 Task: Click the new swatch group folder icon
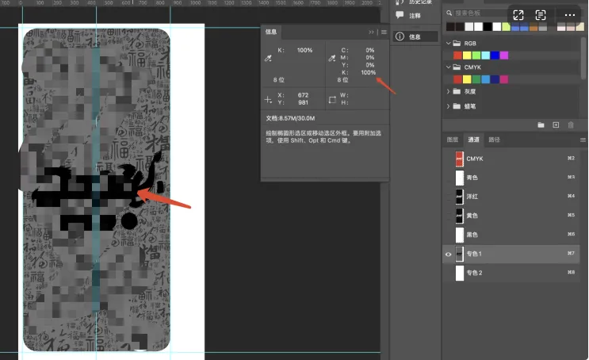point(541,125)
